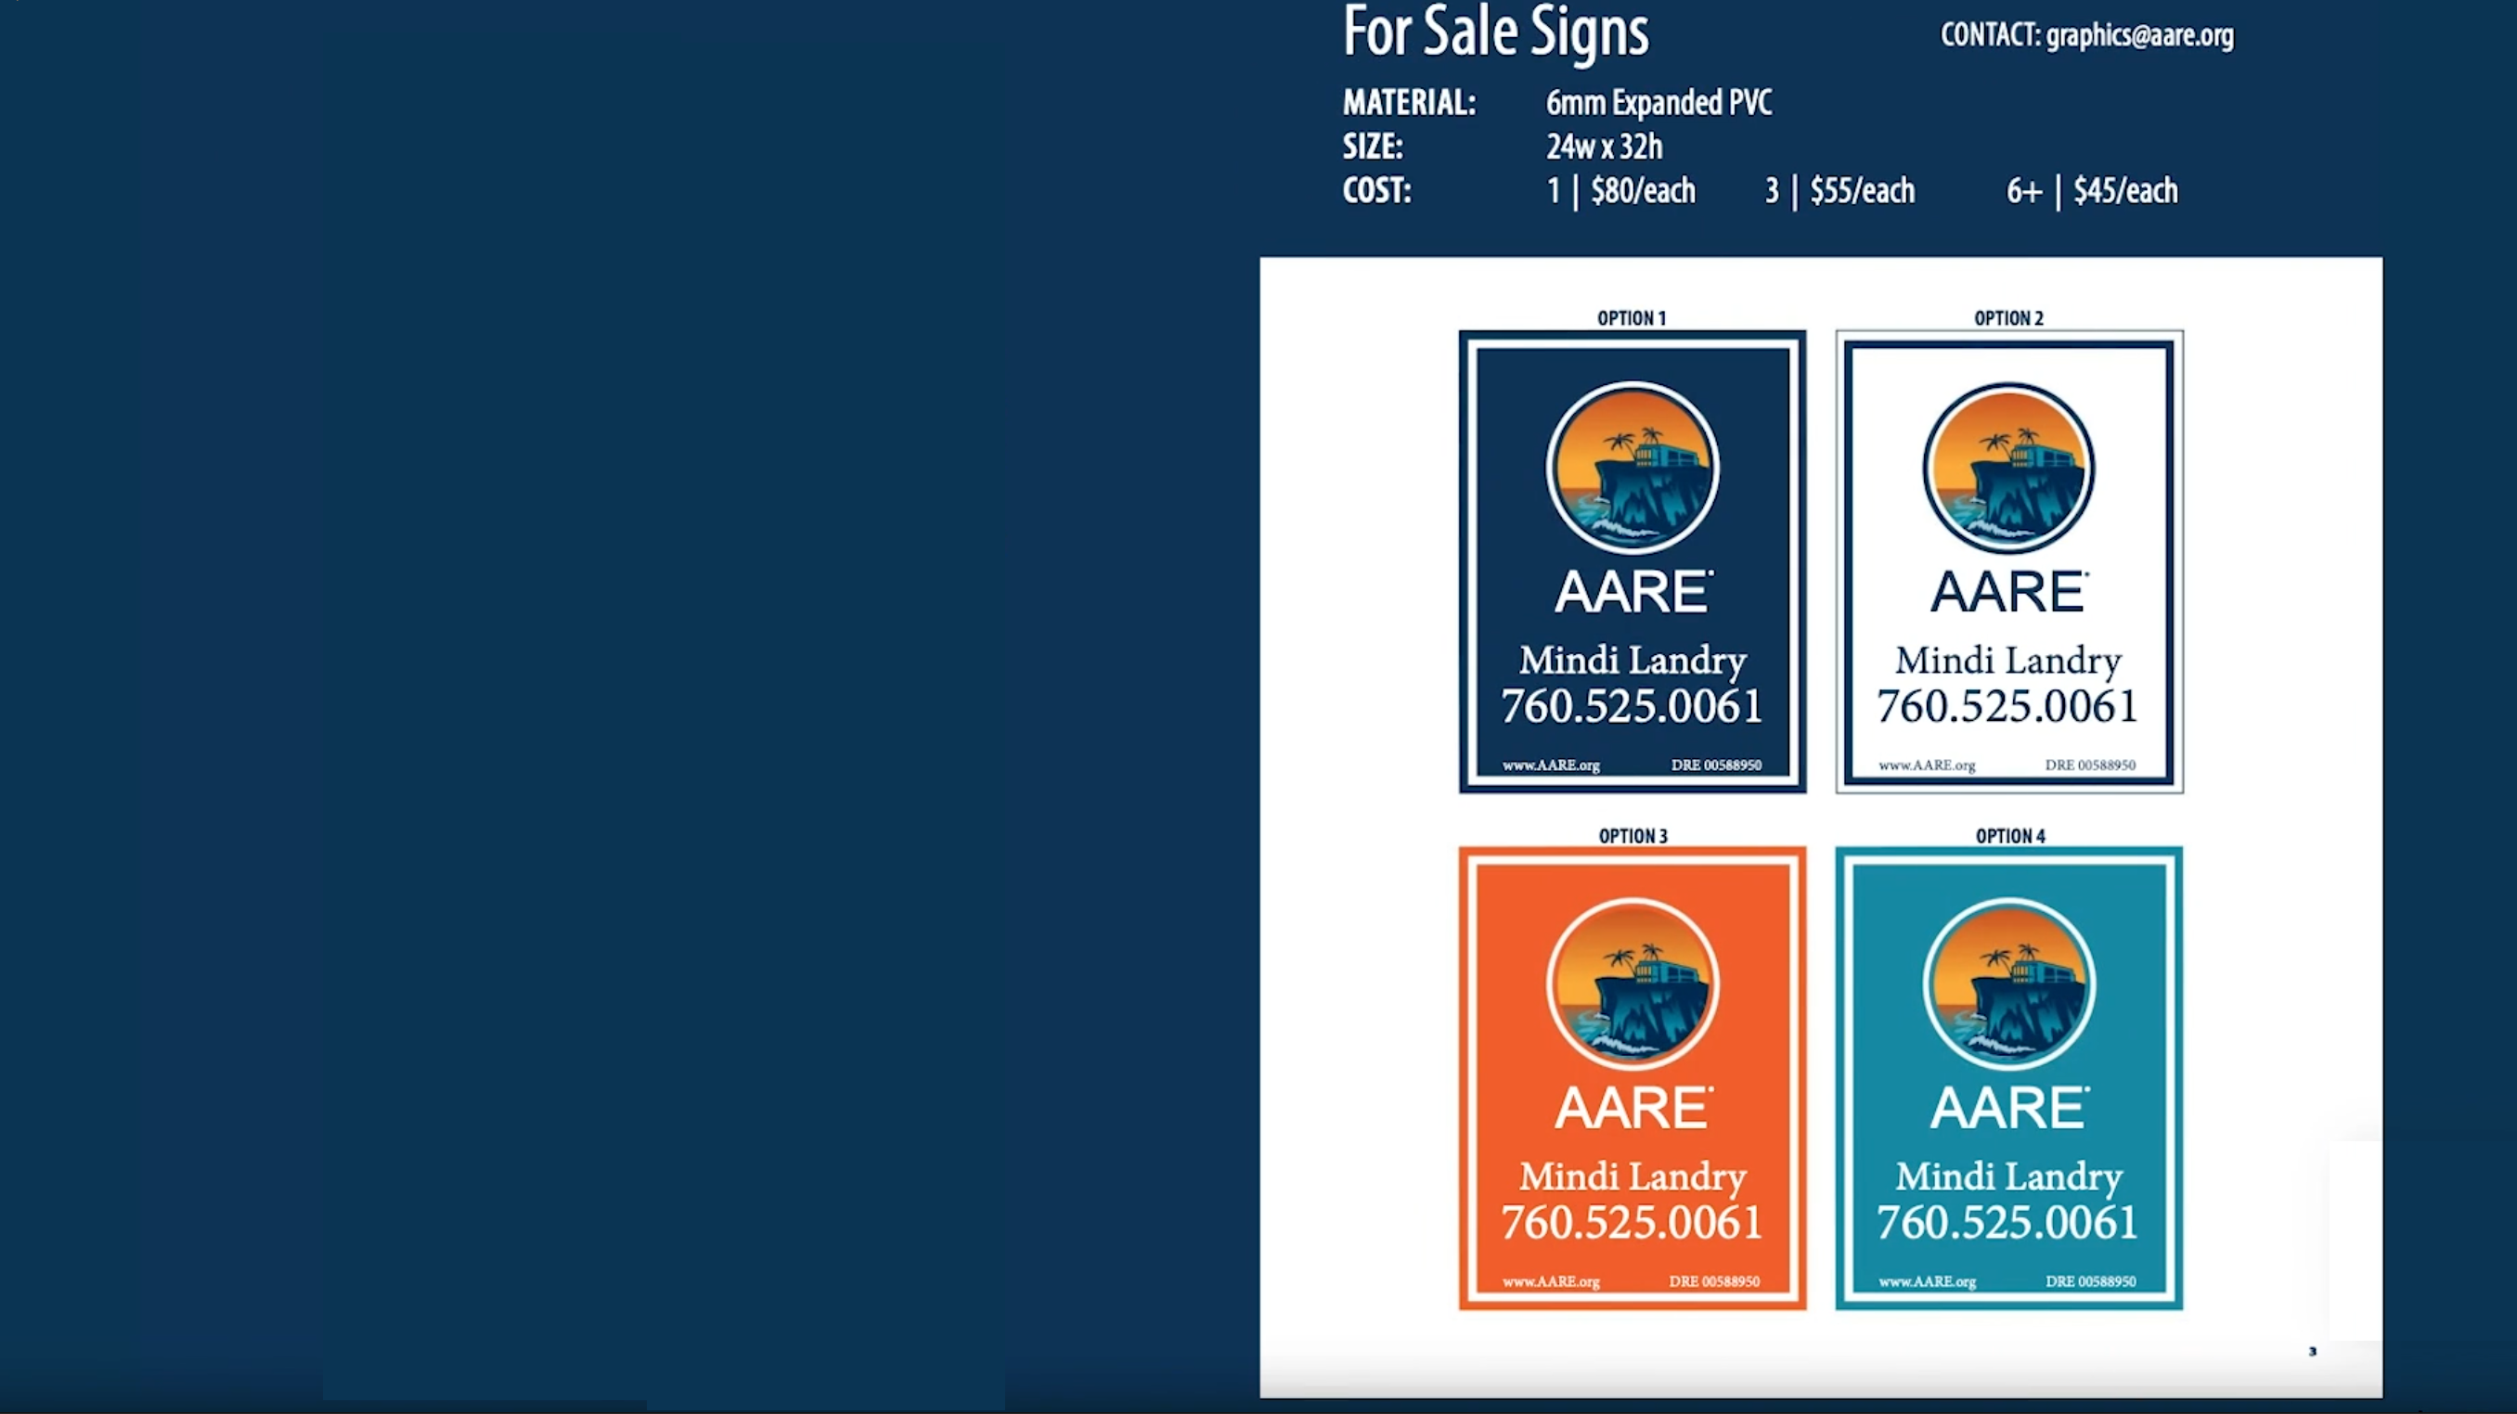The image size is (2517, 1414).
Task: Click 'Mindi Landry' name on Option 2 sign
Action: pyautogui.click(x=2009, y=662)
